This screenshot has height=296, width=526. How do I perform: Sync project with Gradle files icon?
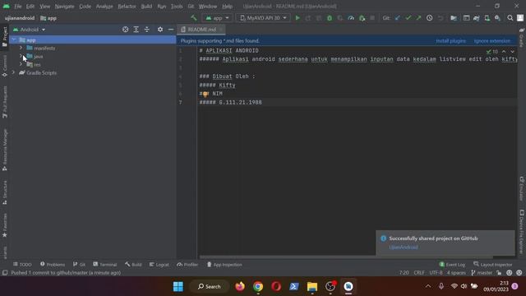coord(477,18)
